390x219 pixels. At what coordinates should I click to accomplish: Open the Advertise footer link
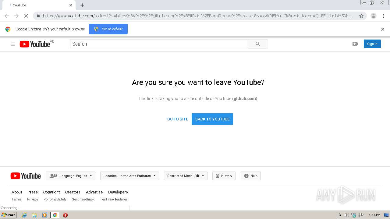pos(94,192)
